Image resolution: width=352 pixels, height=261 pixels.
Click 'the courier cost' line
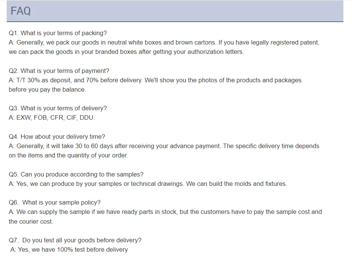tap(31, 221)
